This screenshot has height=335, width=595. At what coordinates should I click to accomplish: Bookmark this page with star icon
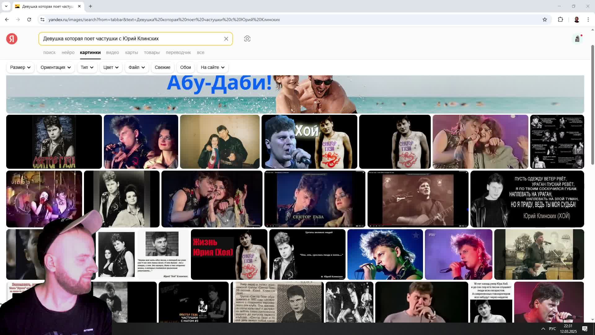(545, 20)
